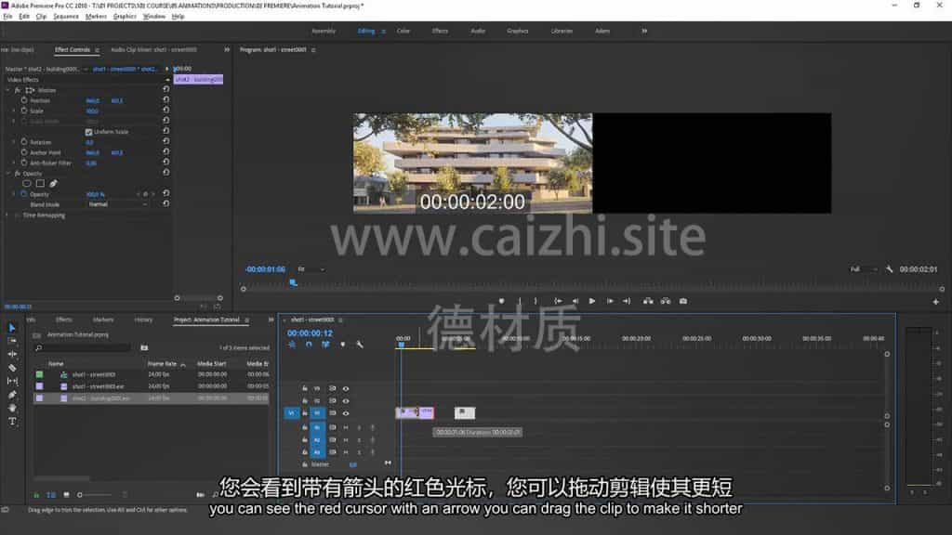952x535 pixels.
Task: Click the free draw bezier mask pen
Action: (x=53, y=183)
